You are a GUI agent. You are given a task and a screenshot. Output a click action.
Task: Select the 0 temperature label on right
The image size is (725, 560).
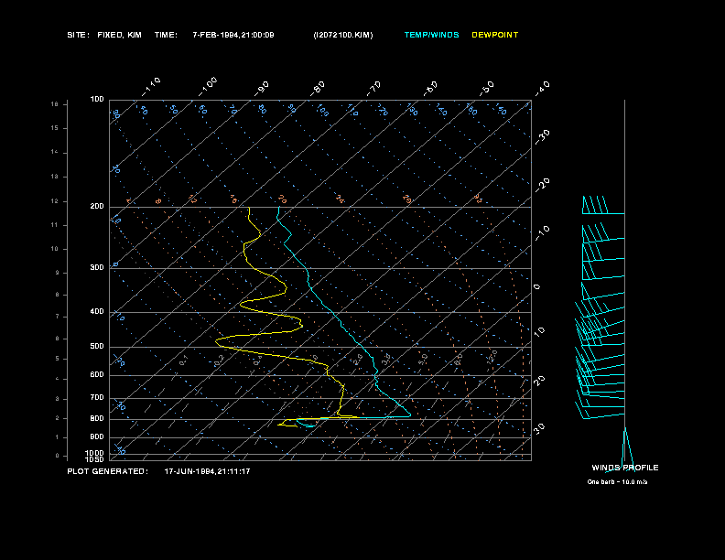536,287
